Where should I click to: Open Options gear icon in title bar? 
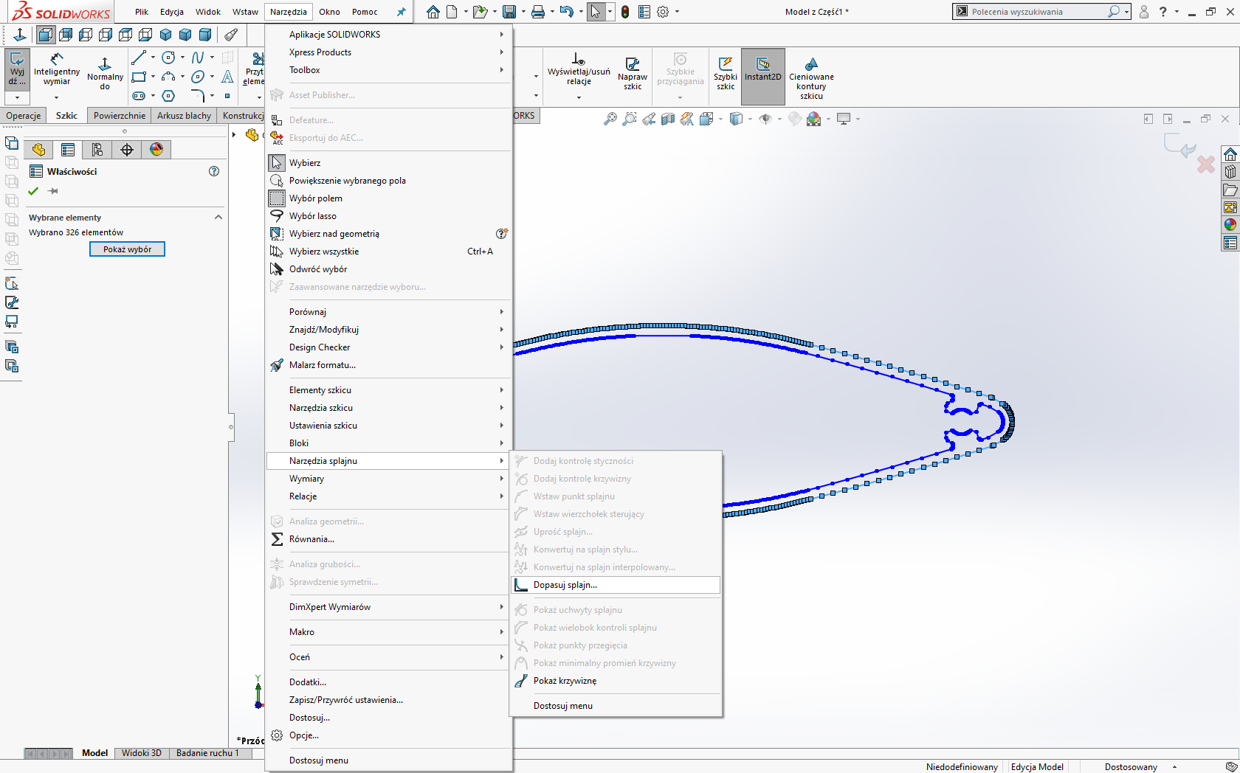(663, 12)
